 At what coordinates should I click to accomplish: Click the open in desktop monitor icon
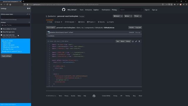point(133,41)
